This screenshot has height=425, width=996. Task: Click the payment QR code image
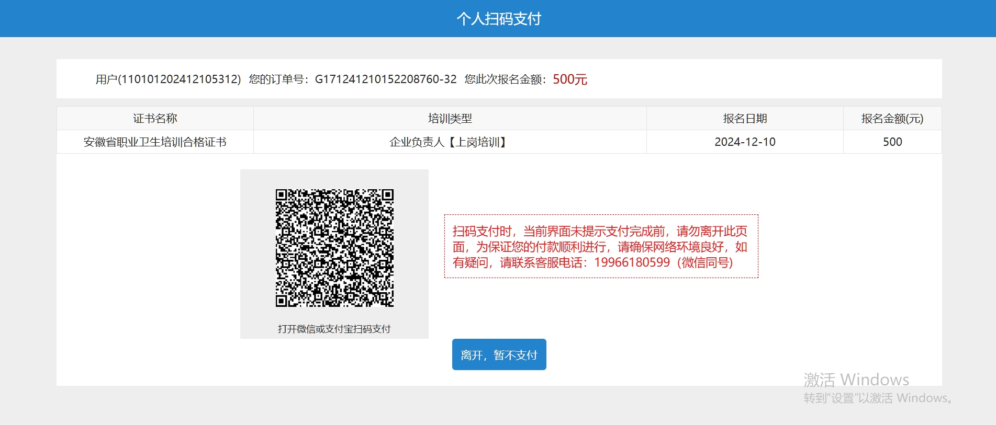(334, 248)
